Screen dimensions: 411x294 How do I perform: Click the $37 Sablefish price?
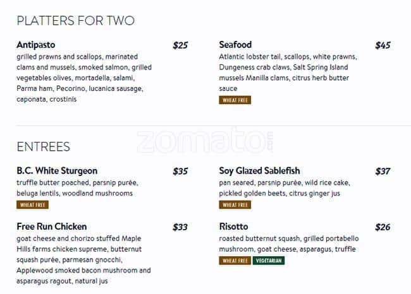pos(383,172)
